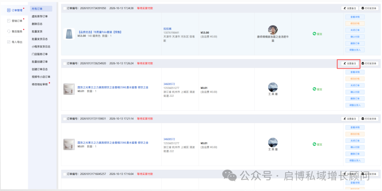The image size is (382, 191).
Task: Select 批量发货 in the submenu
Action: (37, 31)
